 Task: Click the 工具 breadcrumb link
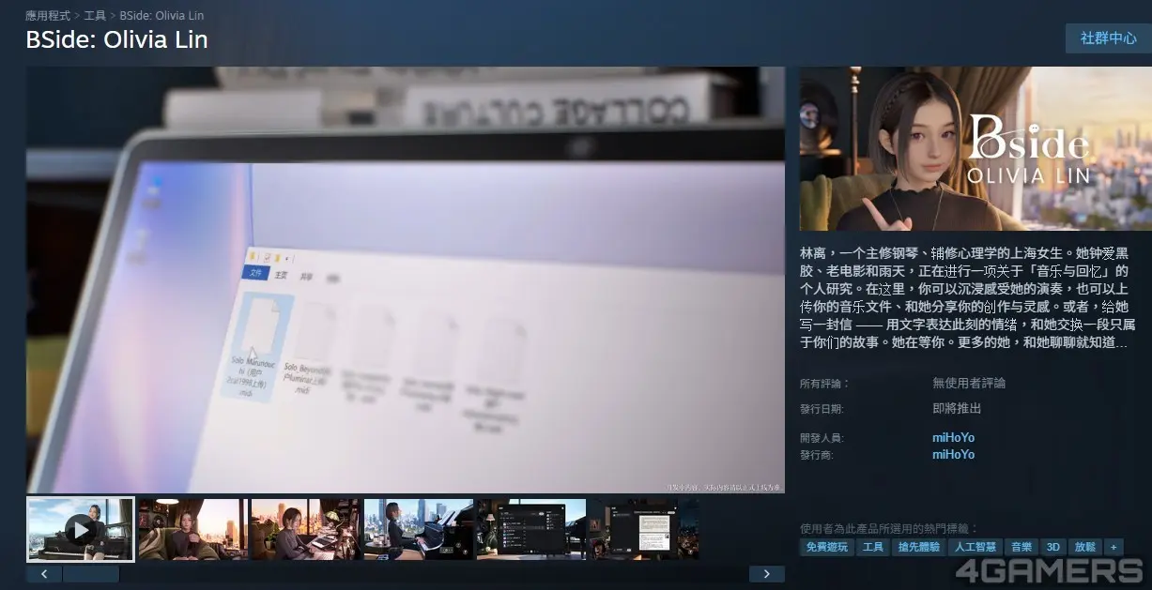click(x=95, y=16)
